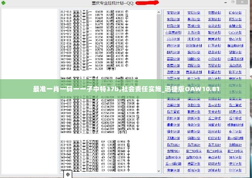Open the 中三计划 link

point(235,131)
